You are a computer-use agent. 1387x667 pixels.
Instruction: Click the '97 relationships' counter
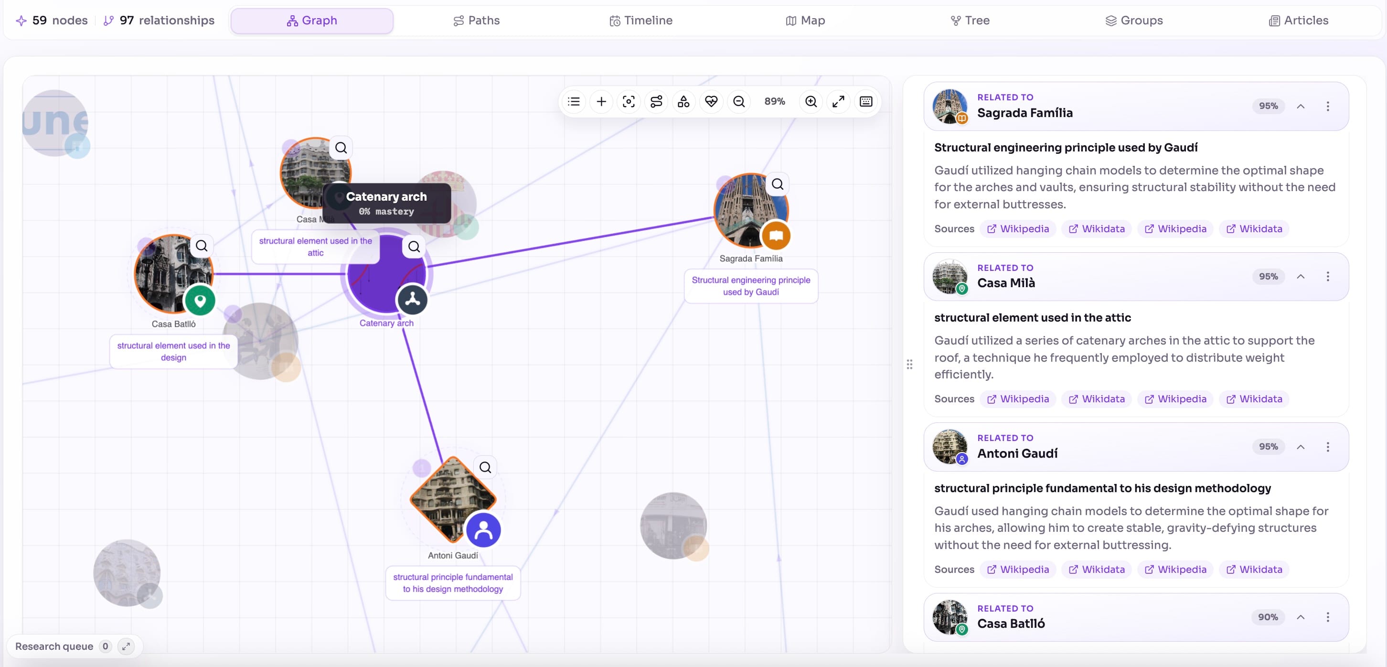click(x=159, y=21)
